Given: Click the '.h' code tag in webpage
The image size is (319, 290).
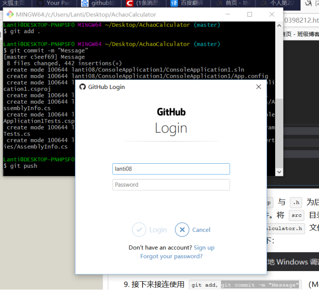Looking at the screenshot, I should 296,202.
